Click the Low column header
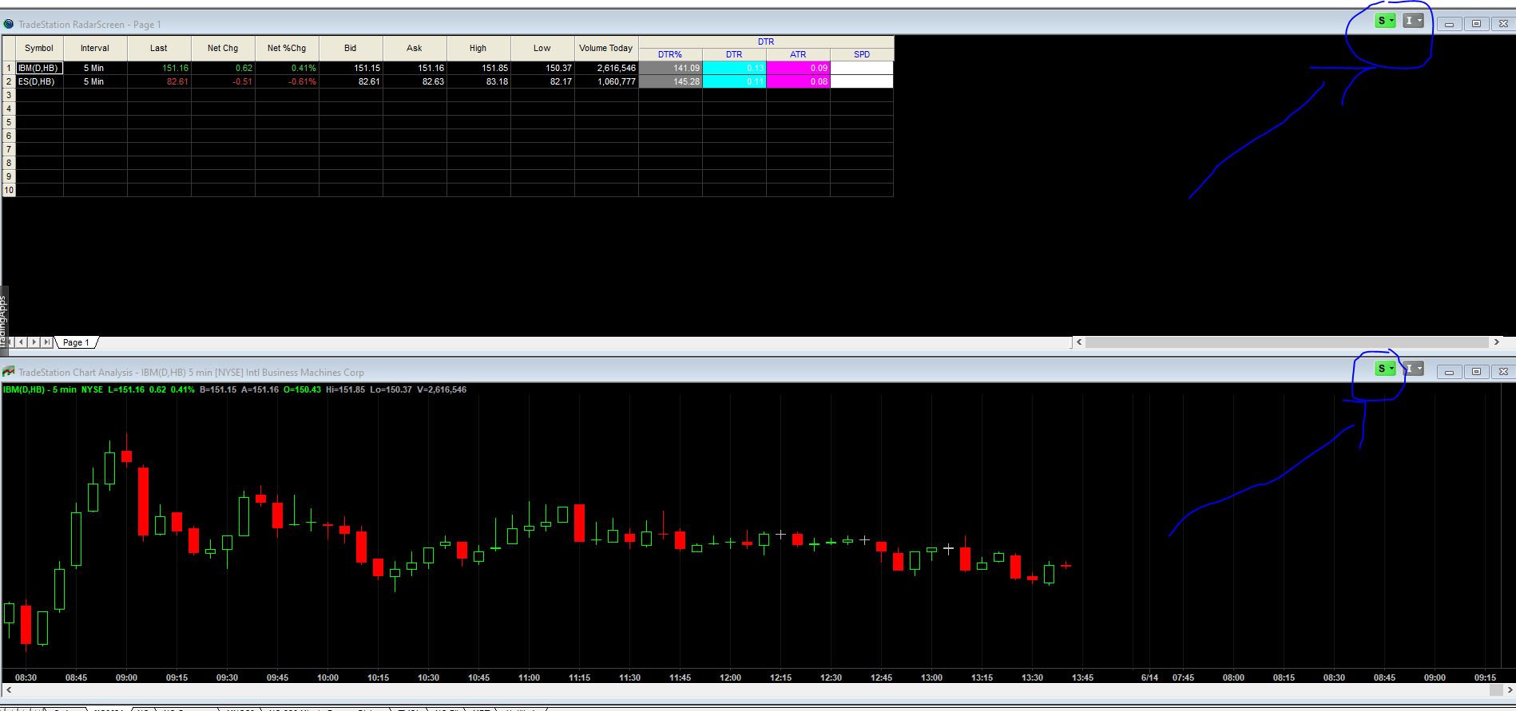 point(542,48)
